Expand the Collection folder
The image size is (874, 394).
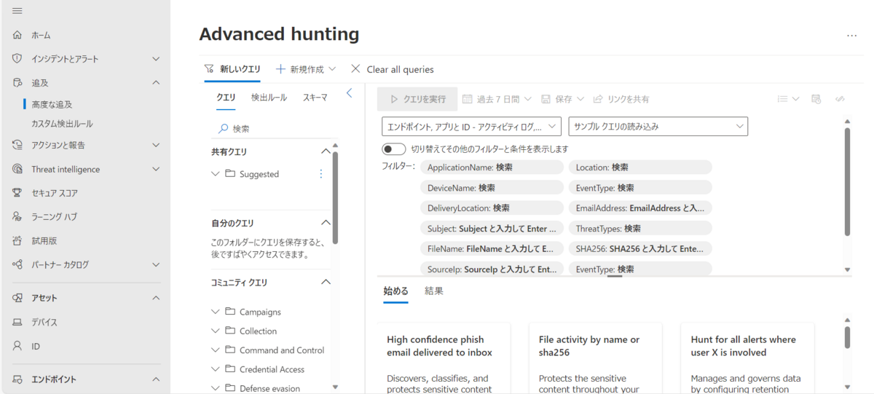[215, 331]
